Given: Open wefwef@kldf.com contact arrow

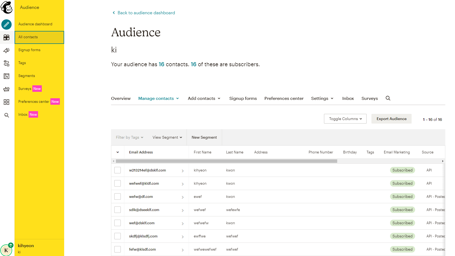Looking at the screenshot, I should point(183,184).
